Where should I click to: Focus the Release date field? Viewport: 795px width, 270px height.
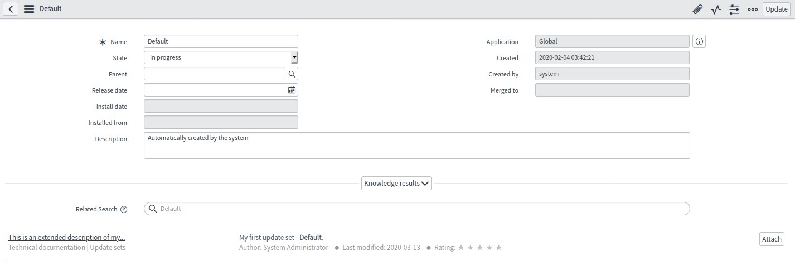click(215, 90)
